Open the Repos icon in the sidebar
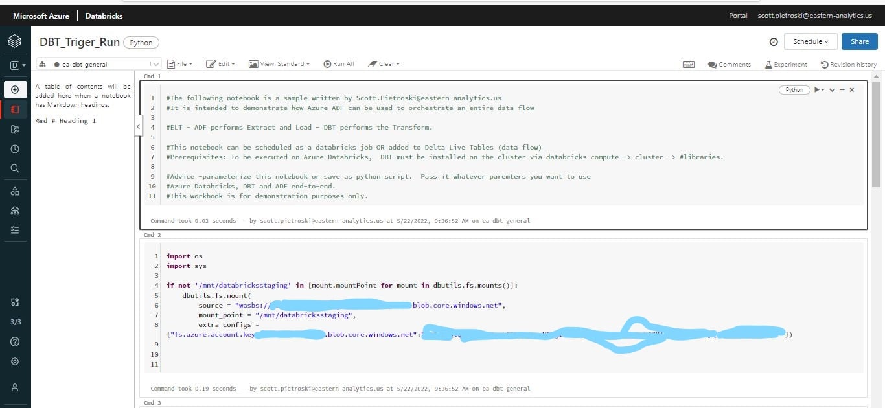The image size is (885, 408). (15, 130)
